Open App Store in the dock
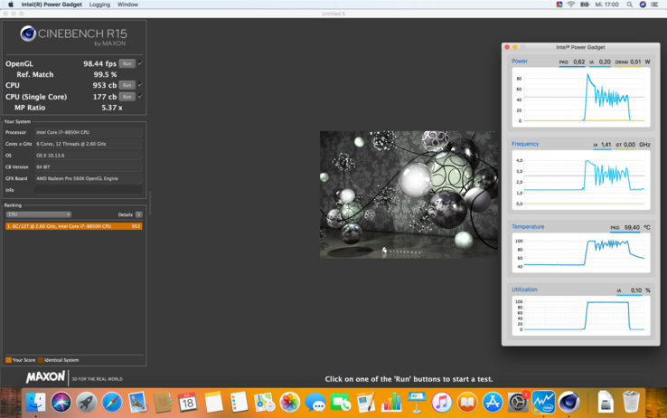667x418 pixels. (493, 403)
